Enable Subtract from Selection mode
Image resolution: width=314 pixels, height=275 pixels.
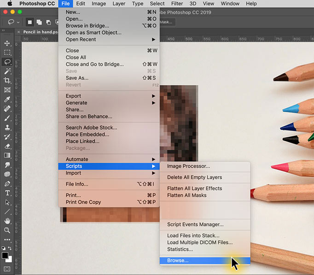tap(48, 22)
